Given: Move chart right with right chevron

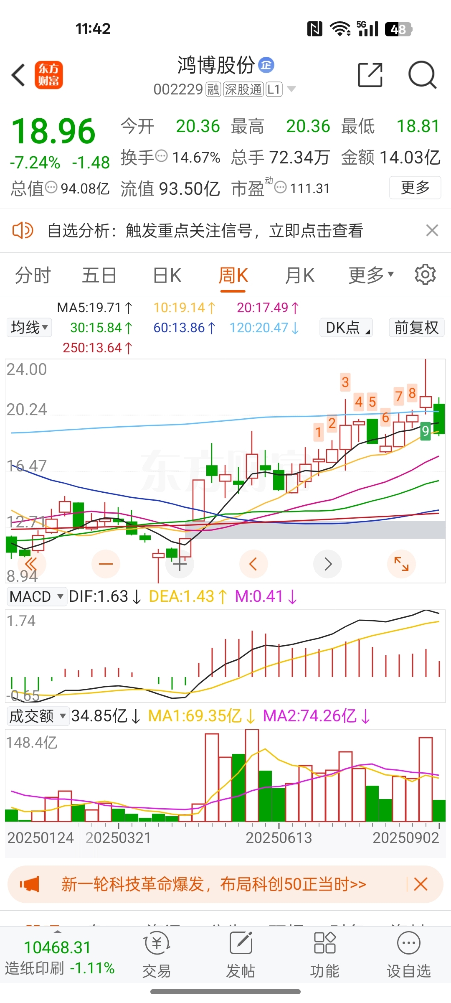Looking at the screenshot, I should coord(328,564).
